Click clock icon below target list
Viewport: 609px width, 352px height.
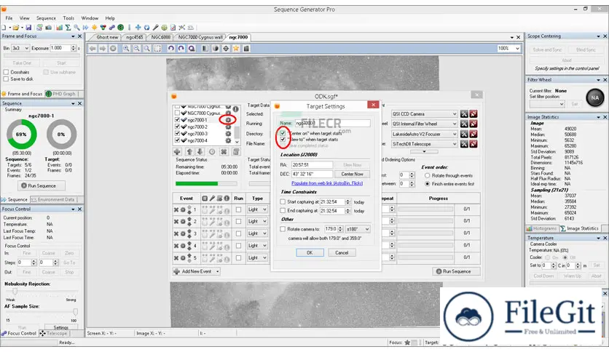pos(212,151)
